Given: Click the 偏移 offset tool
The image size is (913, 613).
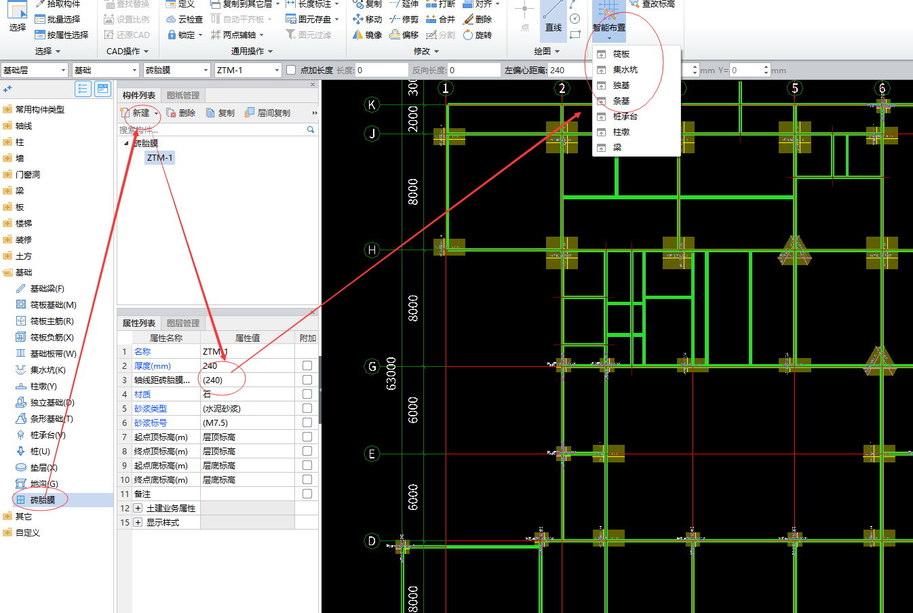Looking at the screenshot, I should 404,35.
